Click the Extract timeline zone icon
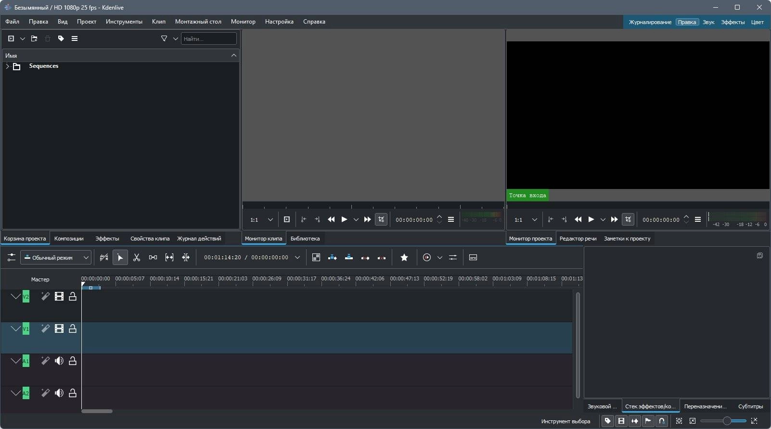This screenshot has width=771, height=429. 365,258
